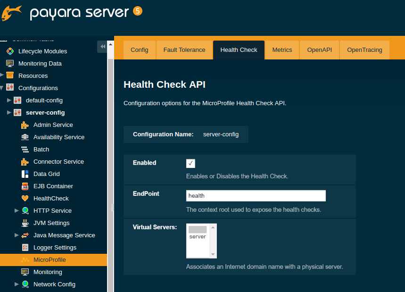The image size is (405, 292).
Task: Open the Config tab
Action: 140,50
